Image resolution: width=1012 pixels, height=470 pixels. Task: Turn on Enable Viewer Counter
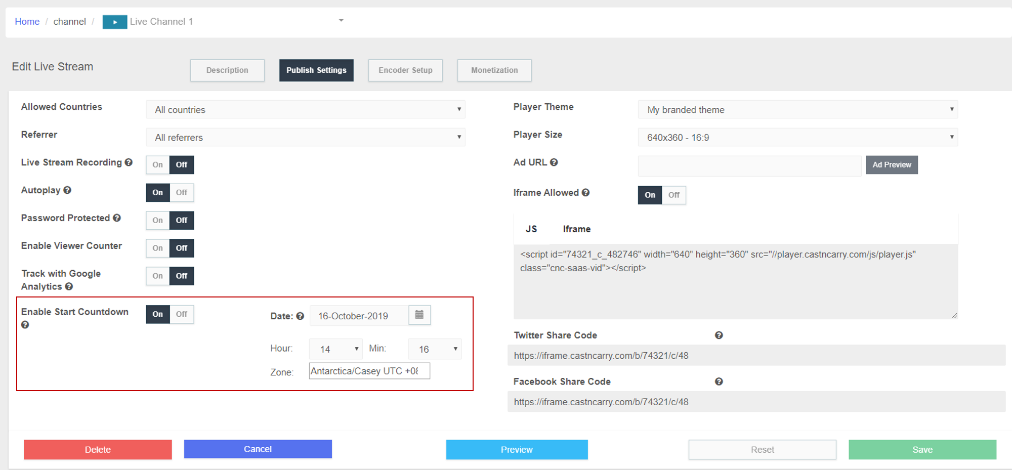coord(158,248)
